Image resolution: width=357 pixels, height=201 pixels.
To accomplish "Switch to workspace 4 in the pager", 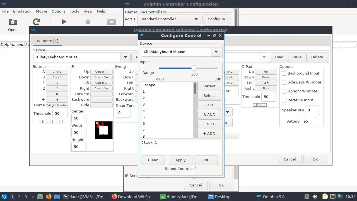I will (x=32, y=197).
